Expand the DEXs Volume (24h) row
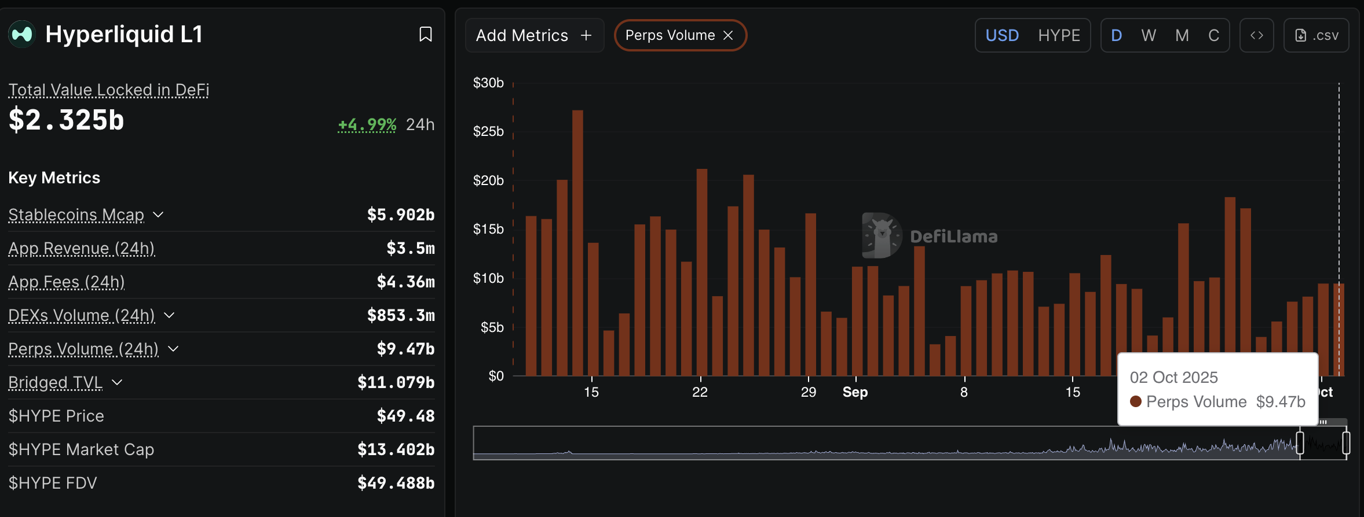The width and height of the screenshot is (1364, 517). click(169, 315)
